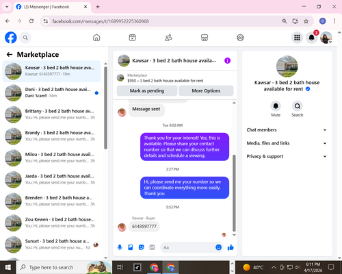Open Chrome zoom magnifier in address bar
342x274 pixels.
pos(285,21)
